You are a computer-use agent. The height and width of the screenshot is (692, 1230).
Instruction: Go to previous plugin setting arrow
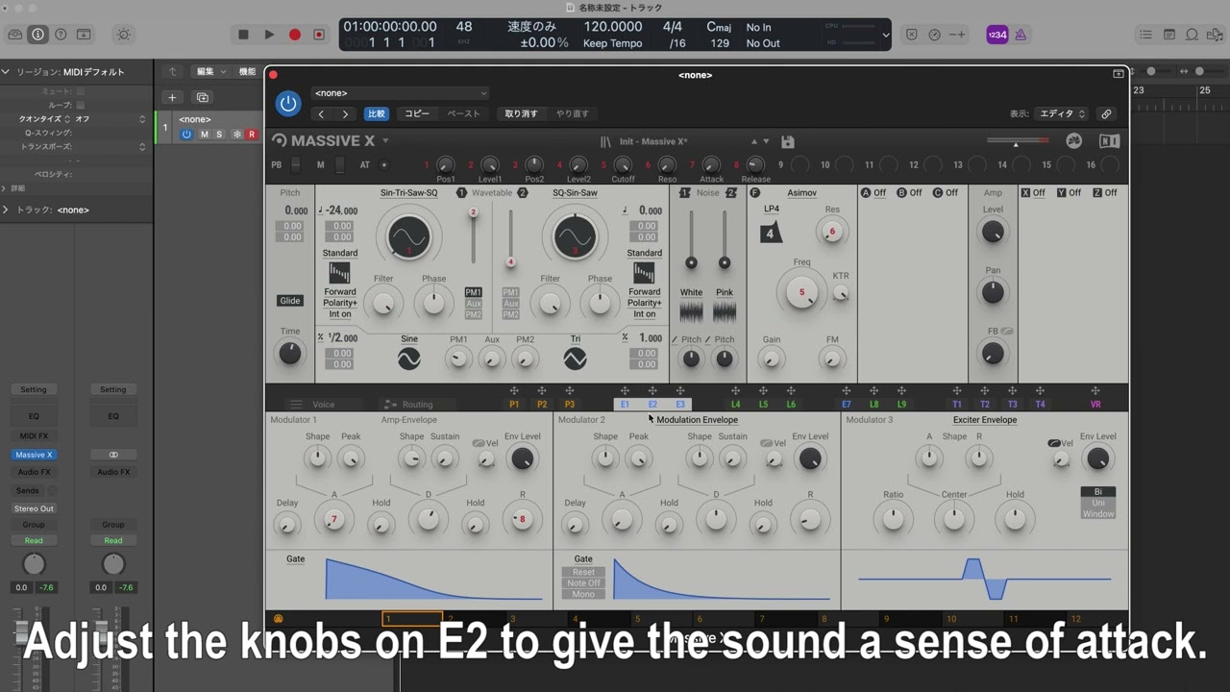click(321, 113)
